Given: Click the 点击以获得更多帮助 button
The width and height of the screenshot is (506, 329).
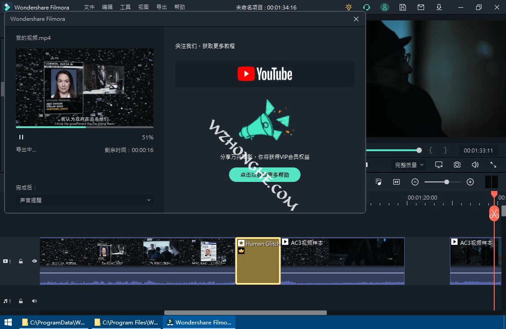Looking at the screenshot, I should click(x=265, y=174).
